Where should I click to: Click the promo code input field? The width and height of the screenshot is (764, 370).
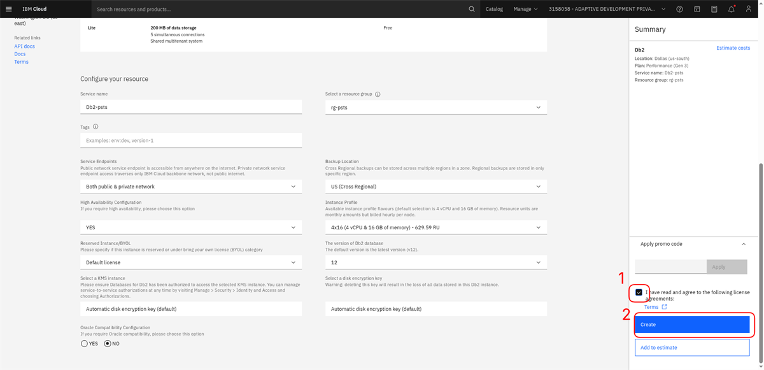[x=670, y=267]
